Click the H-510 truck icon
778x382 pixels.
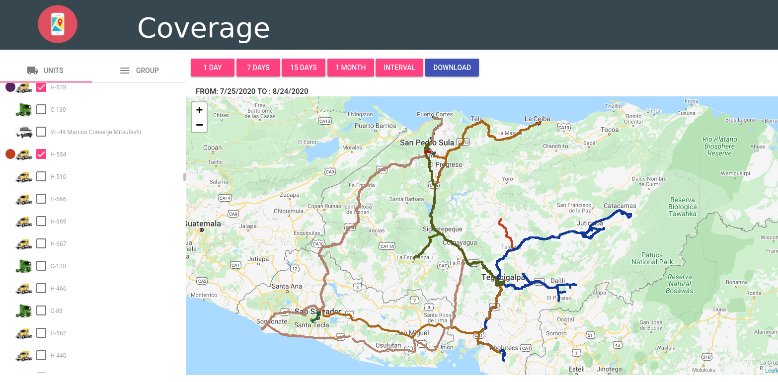click(x=24, y=177)
